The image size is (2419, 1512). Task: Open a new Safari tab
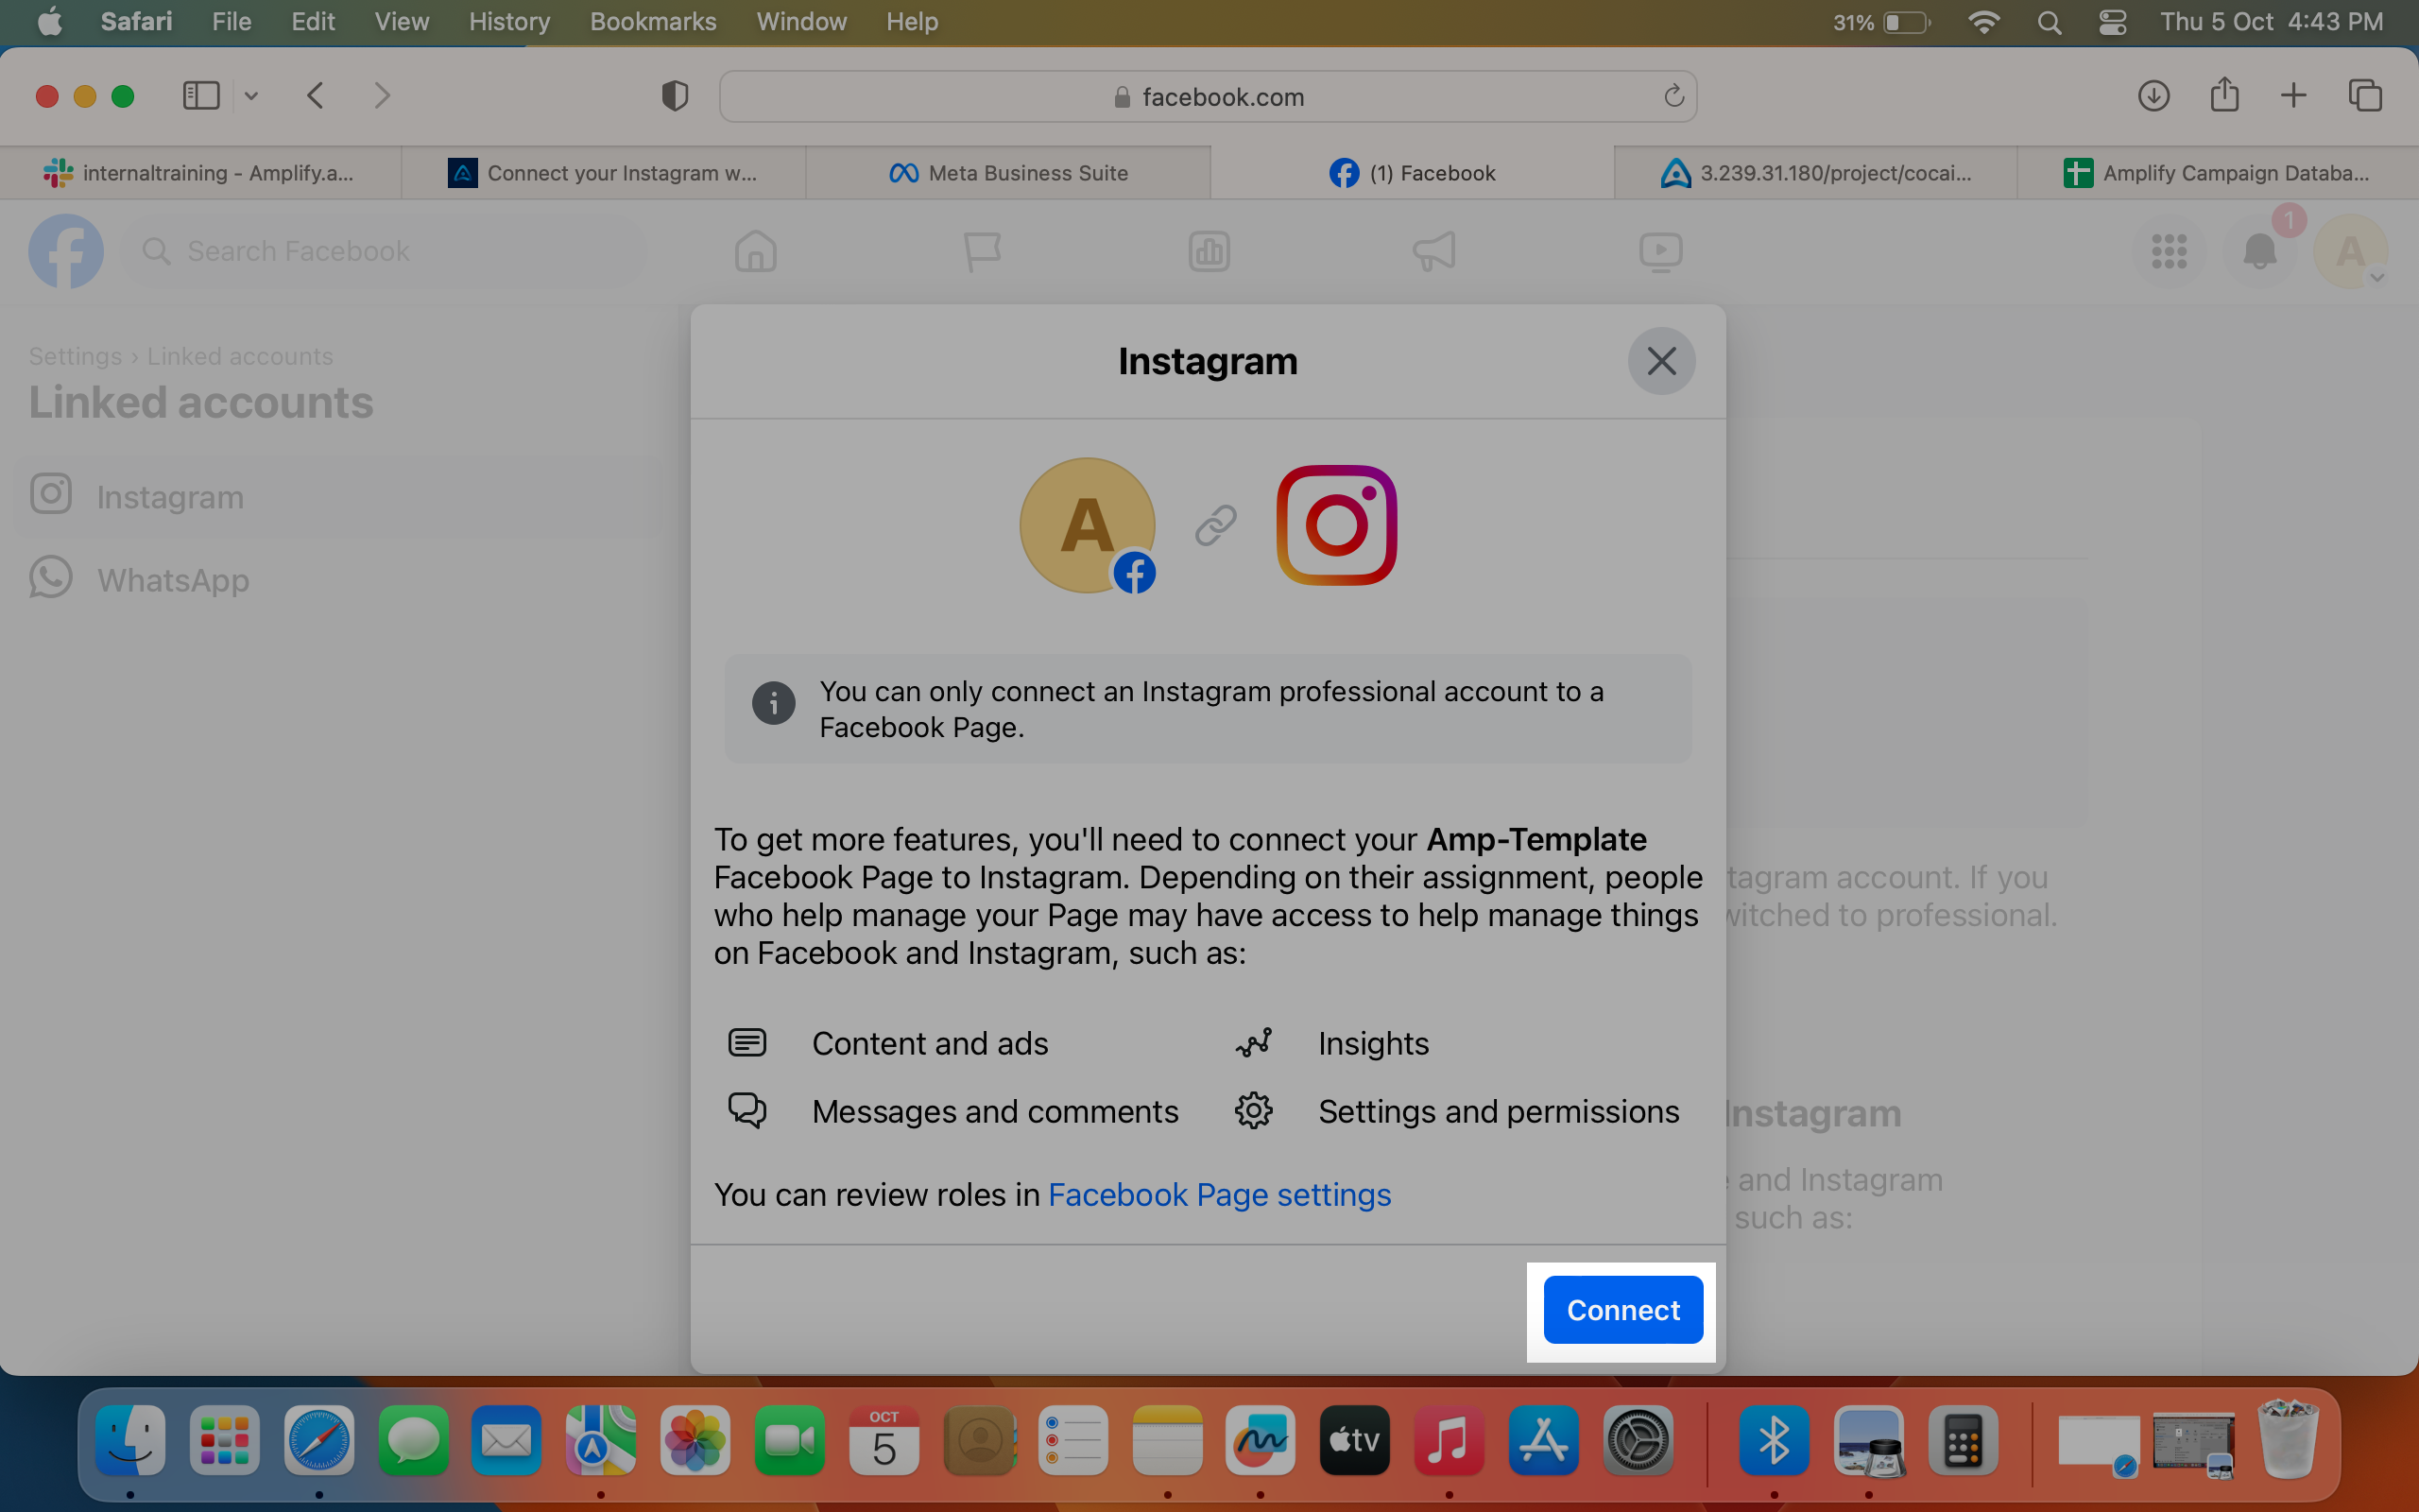coord(2293,96)
